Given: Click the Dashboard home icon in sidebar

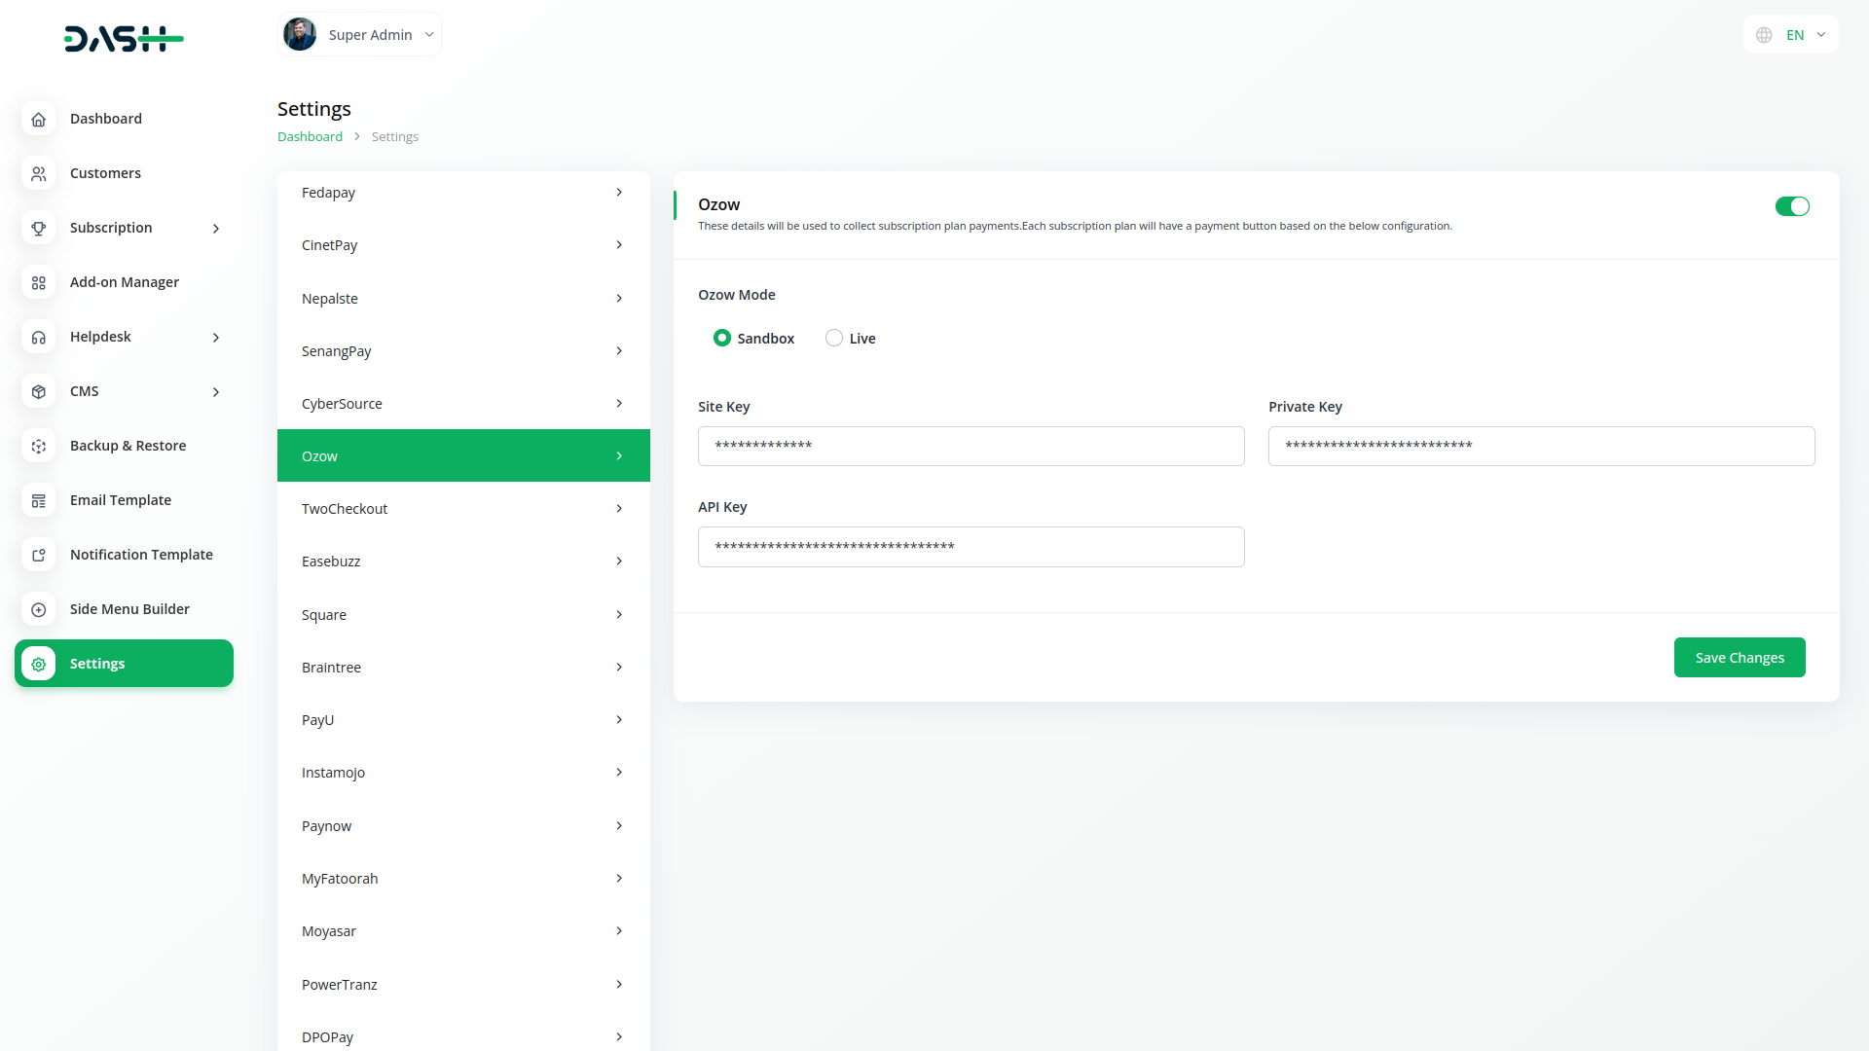Looking at the screenshot, I should (x=38, y=119).
